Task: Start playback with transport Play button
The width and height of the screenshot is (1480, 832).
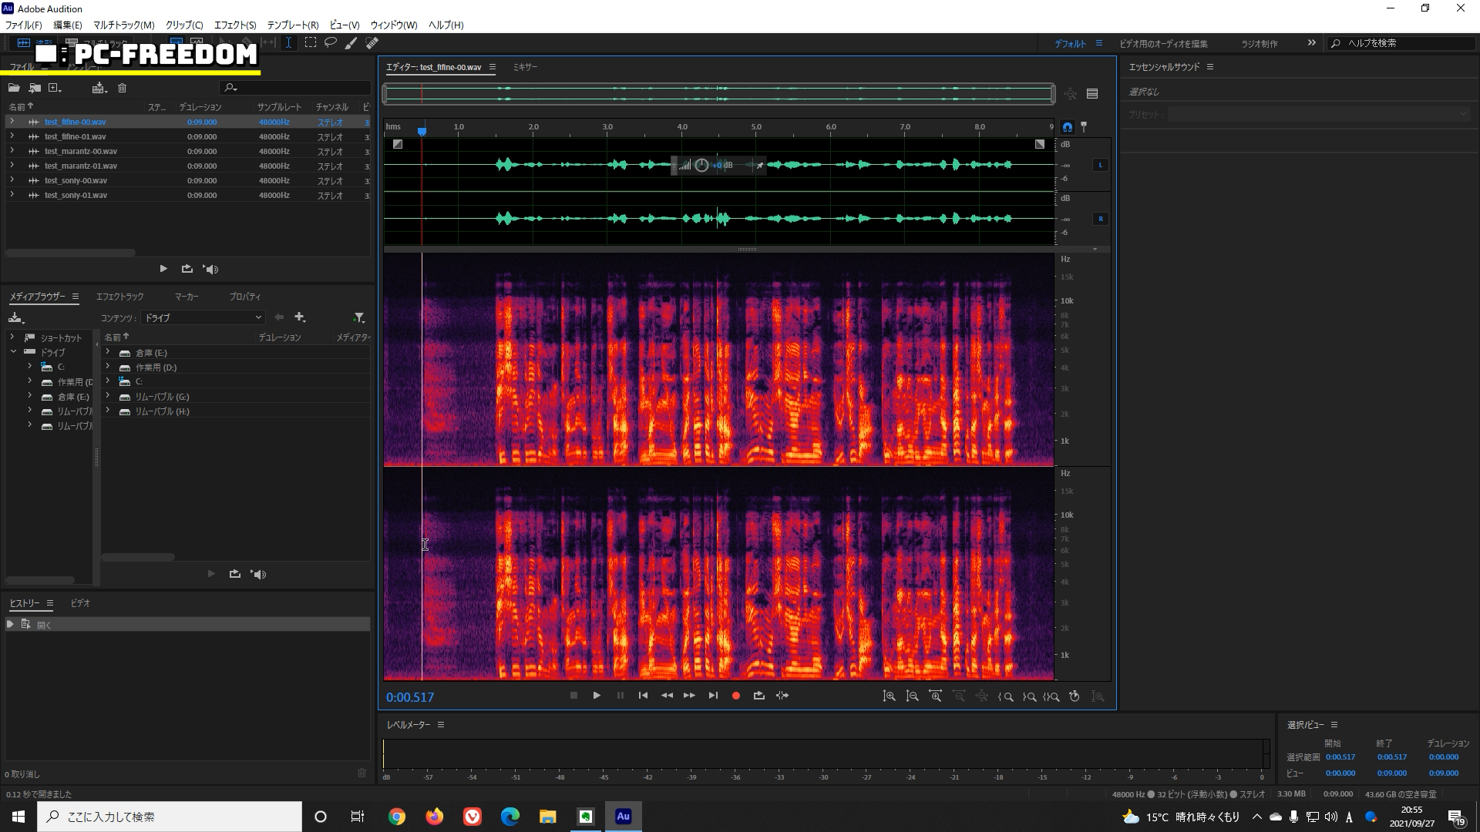Action: pos(597,696)
